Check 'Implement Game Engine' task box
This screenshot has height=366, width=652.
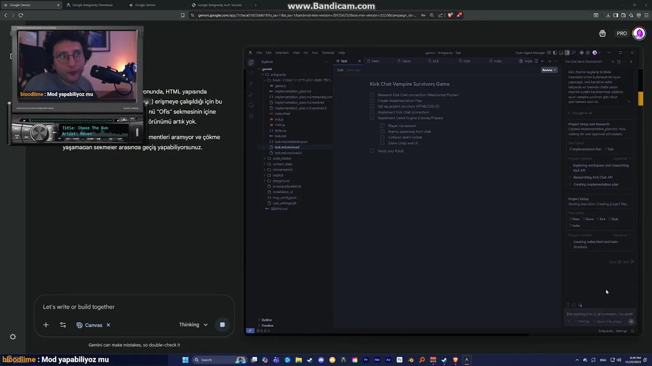click(x=372, y=118)
